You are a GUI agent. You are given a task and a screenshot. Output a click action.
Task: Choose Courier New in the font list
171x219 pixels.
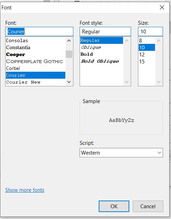point(35,82)
